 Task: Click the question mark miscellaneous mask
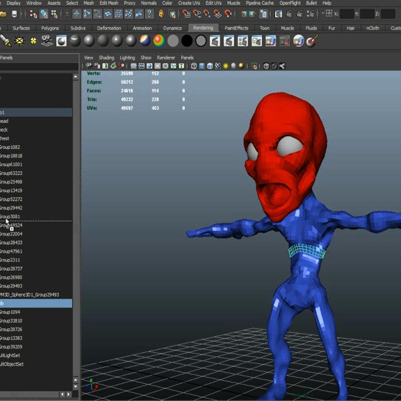(149, 14)
